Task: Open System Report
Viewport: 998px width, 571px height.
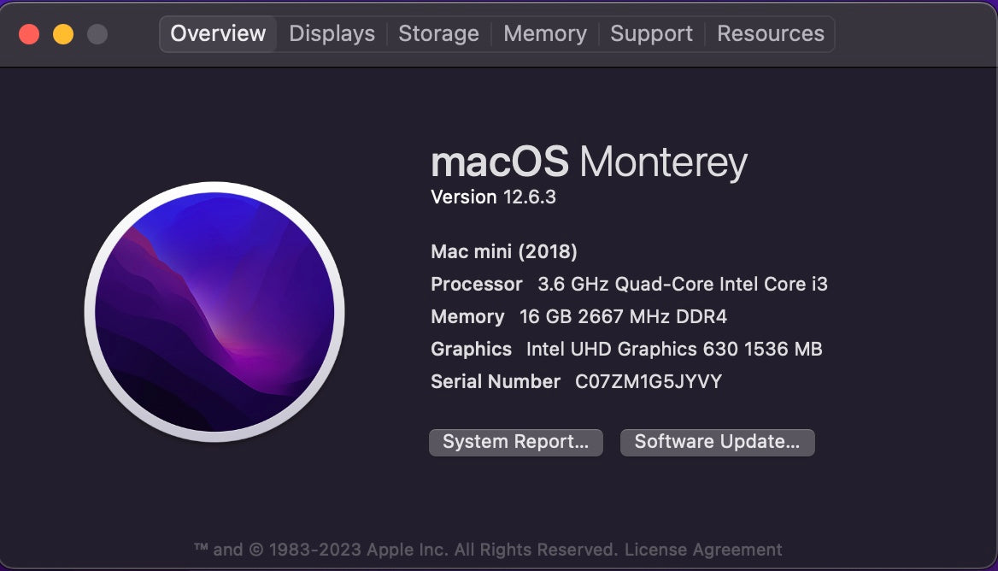Action: [x=515, y=442]
